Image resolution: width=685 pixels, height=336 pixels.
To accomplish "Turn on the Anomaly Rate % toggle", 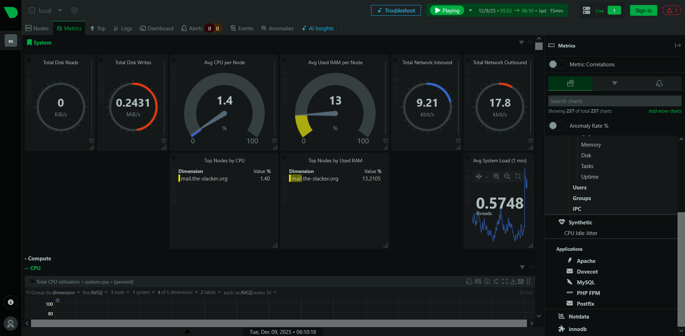I will (x=557, y=126).
